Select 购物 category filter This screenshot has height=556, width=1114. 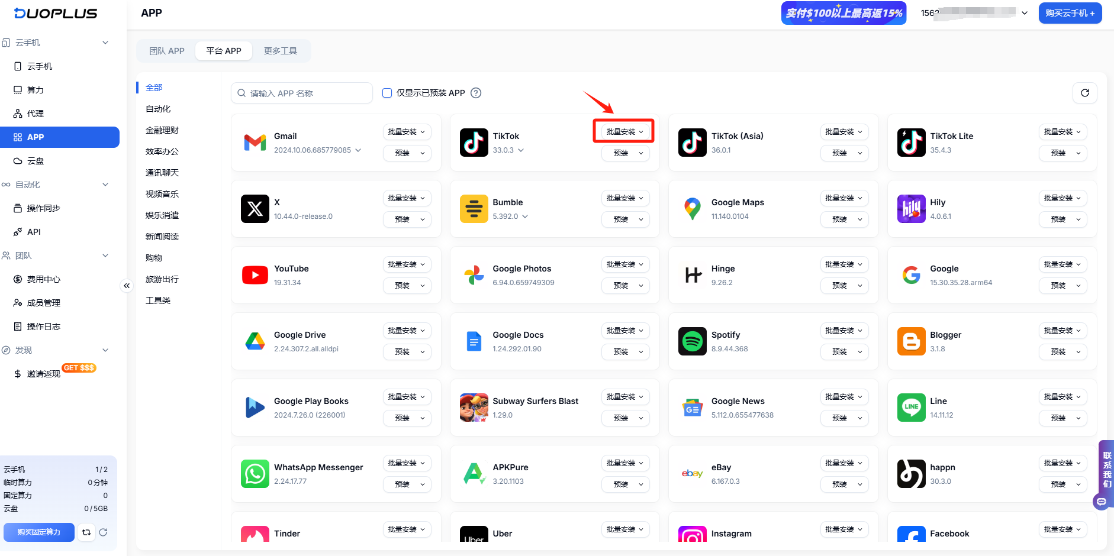tap(154, 258)
